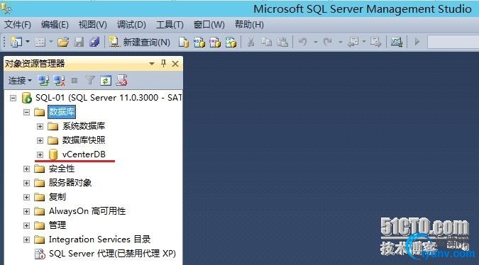The image size is (479, 265).
Task: Click the Add New Item toolbar icon
Action: click(x=40, y=42)
